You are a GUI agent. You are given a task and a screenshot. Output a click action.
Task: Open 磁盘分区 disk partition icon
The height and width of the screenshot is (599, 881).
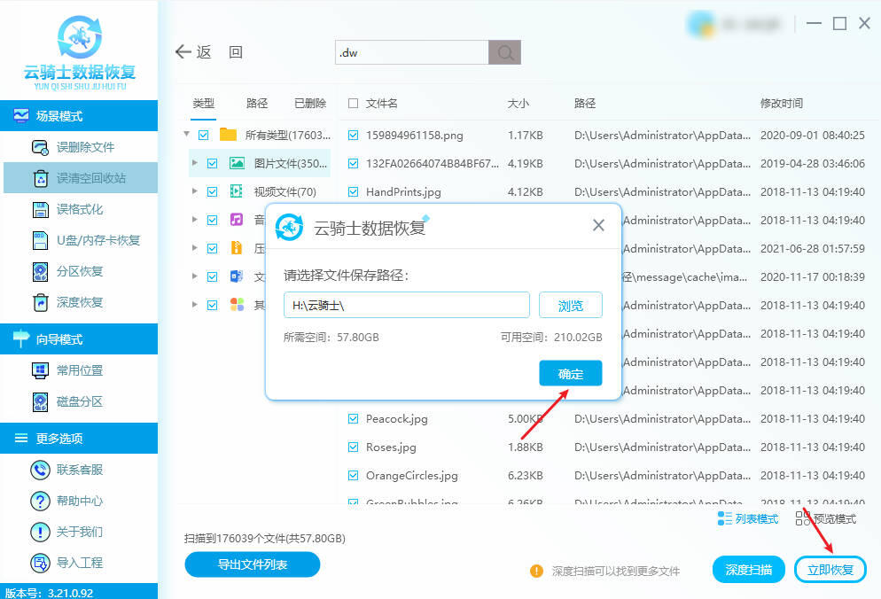[41, 401]
